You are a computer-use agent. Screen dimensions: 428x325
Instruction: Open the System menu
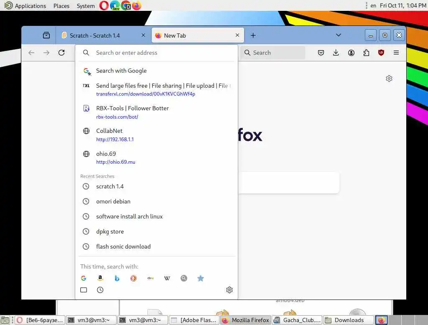(x=86, y=6)
